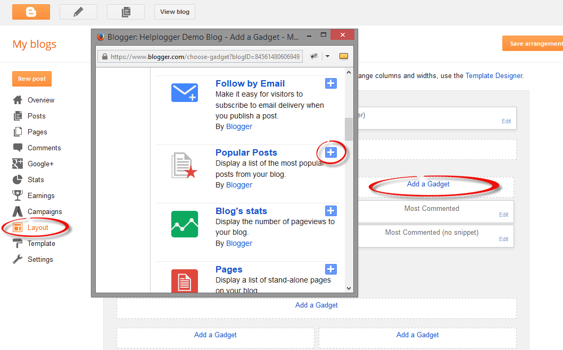563x350 pixels.
Task: Click the popup vertical scrollbar thumb
Action: pyautogui.click(x=349, y=129)
